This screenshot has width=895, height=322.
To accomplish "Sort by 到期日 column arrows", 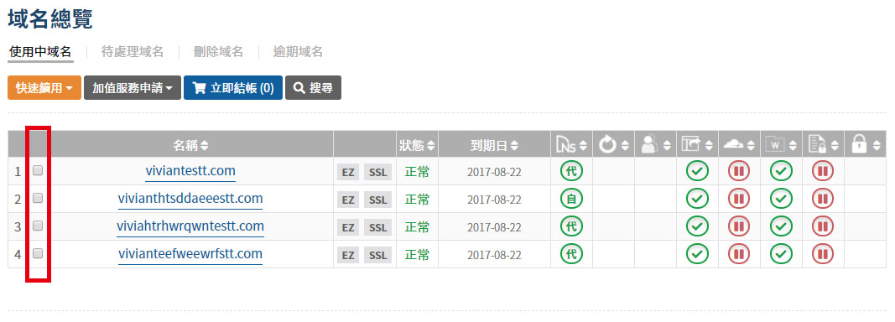I will (x=514, y=146).
